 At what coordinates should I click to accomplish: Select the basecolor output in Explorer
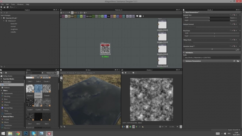[14, 24]
